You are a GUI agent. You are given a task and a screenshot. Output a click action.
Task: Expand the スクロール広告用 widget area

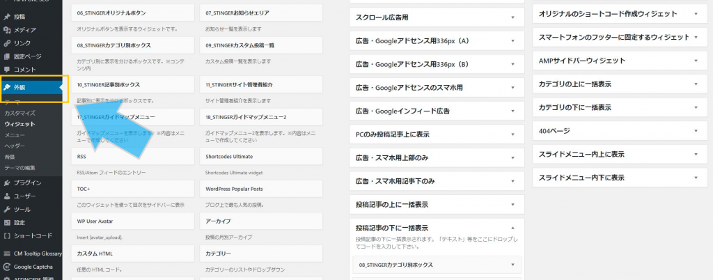(x=512, y=17)
